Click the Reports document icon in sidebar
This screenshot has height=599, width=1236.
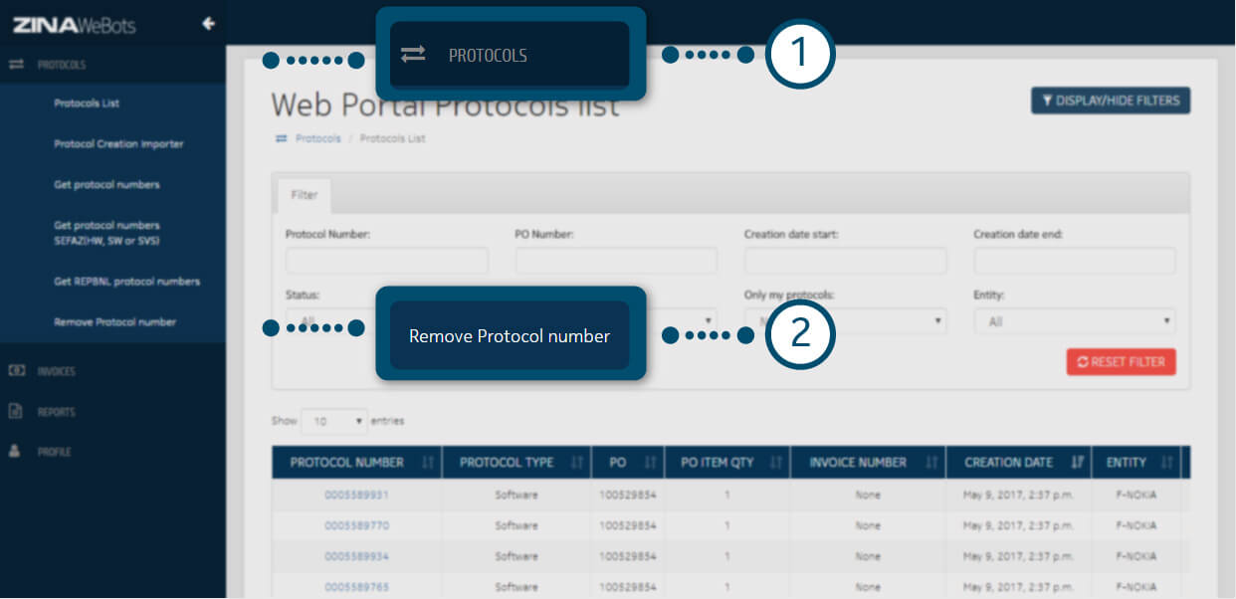pyautogui.click(x=16, y=411)
